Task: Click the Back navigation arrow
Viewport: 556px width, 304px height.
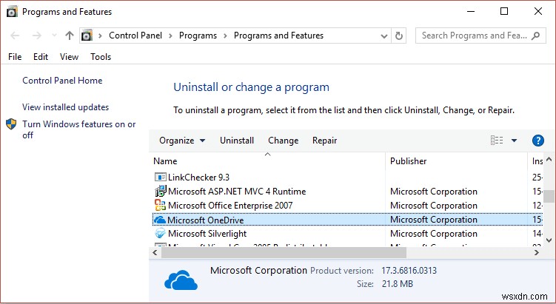Action: click(15, 36)
